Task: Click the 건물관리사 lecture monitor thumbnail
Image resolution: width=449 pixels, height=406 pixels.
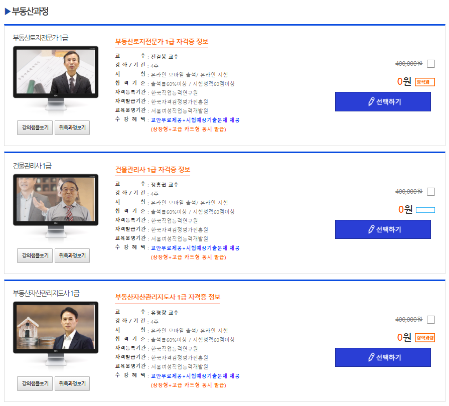Action: point(56,206)
